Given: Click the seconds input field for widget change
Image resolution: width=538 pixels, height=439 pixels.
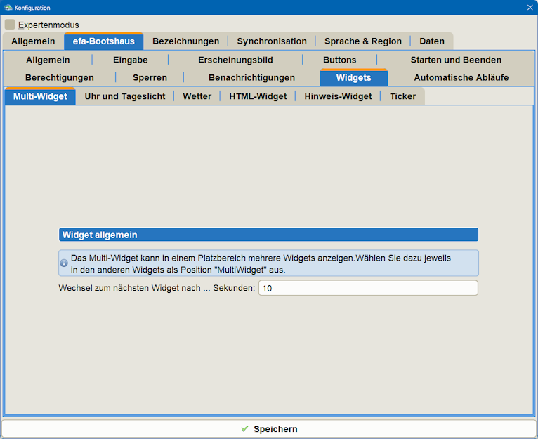Looking at the screenshot, I should (367, 288).
